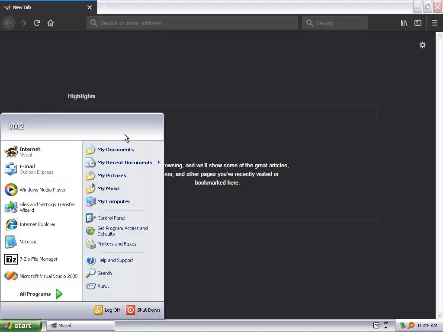Toggle the browser sidebar

(418, 23)
